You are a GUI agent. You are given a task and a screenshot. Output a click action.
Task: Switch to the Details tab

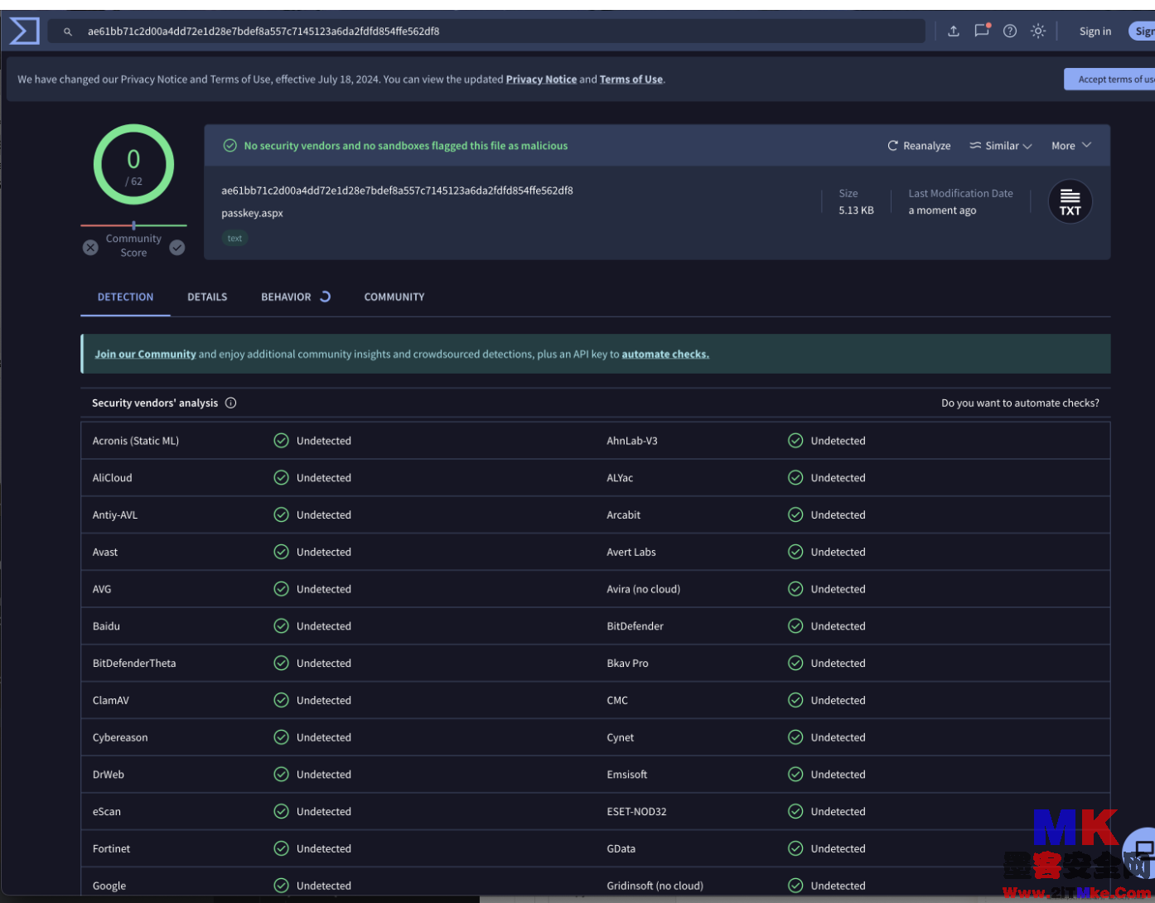207,297
